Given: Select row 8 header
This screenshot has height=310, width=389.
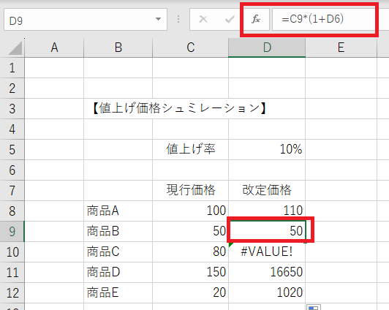Looking at the screenshot, I should [x=12, y=211].
